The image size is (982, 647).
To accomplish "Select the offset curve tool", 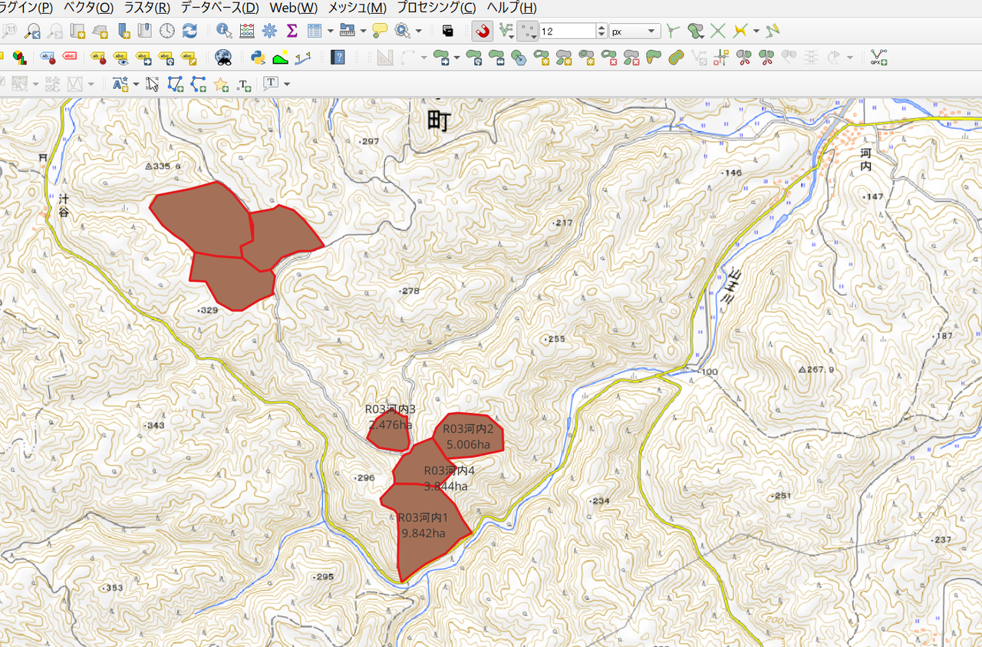I will 676,57.
